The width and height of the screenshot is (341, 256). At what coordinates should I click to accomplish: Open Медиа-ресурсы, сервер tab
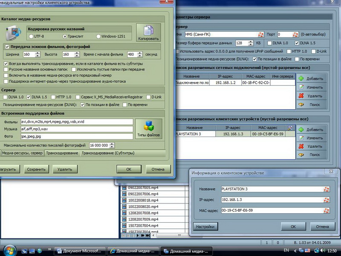pos(22,153)
